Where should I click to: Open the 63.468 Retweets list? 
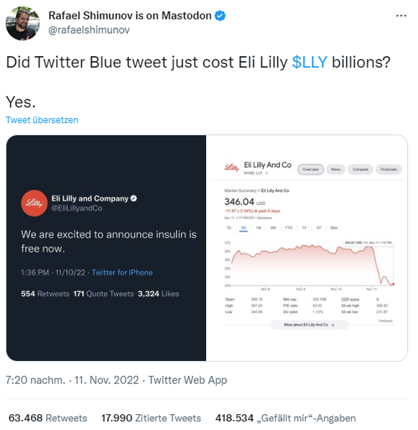[48, 418]
